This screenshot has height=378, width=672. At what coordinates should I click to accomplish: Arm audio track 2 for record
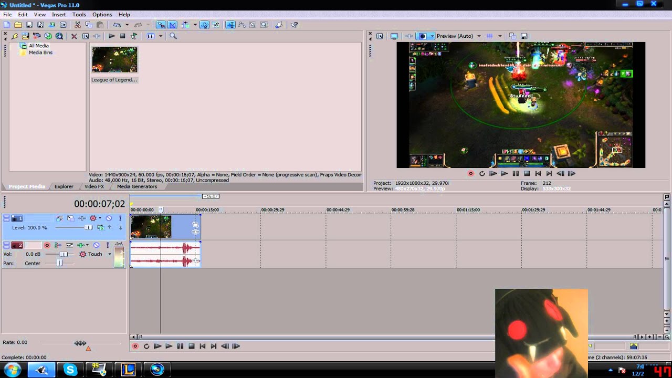click(x=47, y=245)
